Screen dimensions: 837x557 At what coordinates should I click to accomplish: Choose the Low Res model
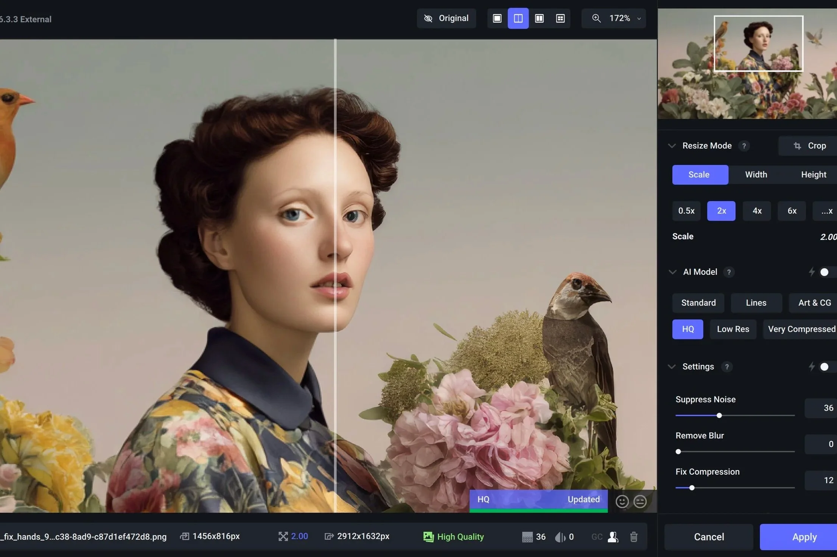[733, 329]
